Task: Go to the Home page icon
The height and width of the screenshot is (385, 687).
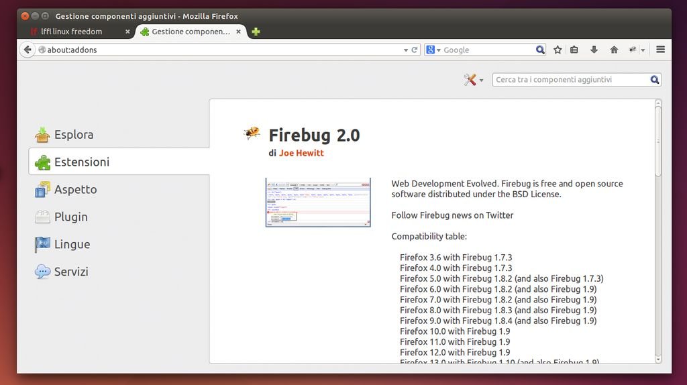Action: [614, 50]
